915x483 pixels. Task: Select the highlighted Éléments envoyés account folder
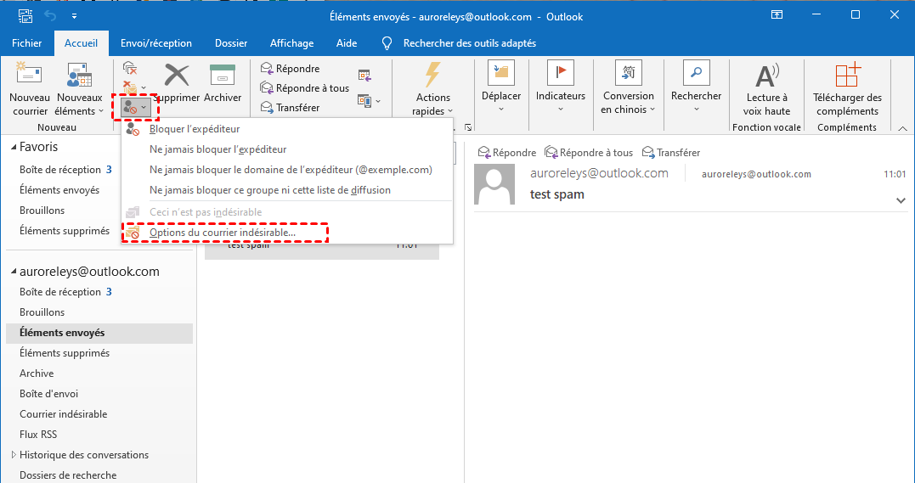[99, 333]
